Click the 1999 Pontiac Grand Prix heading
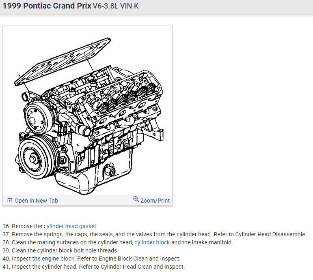Screen dimensions: 313x280 (x=47, y=6)
